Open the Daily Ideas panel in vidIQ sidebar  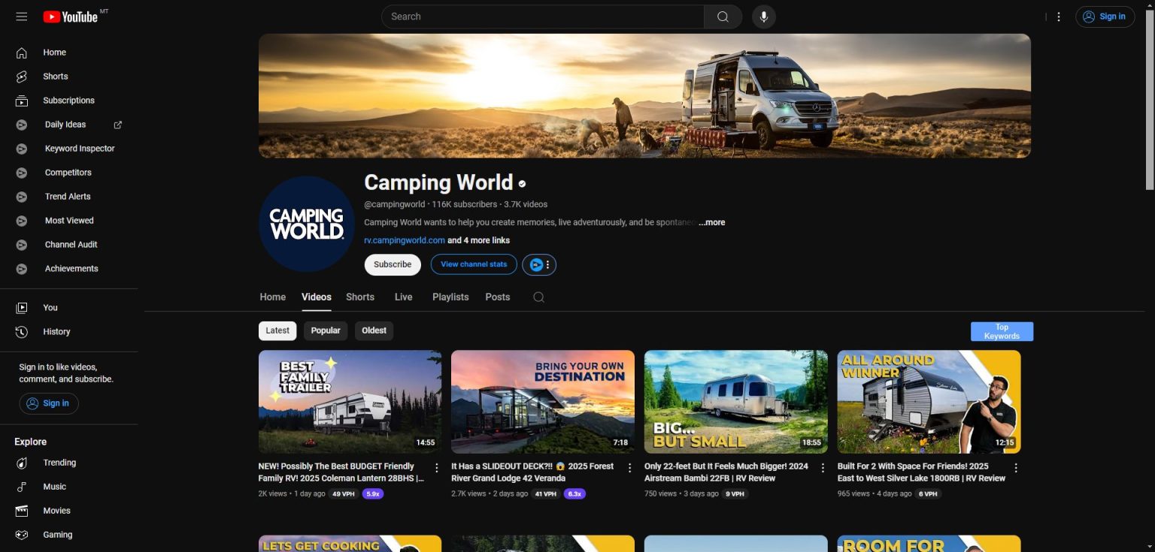(65, 124)
